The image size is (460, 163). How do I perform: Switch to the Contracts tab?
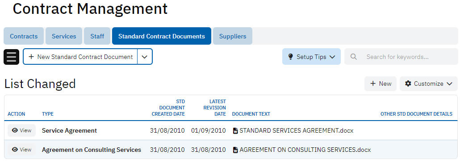(24, 36)
